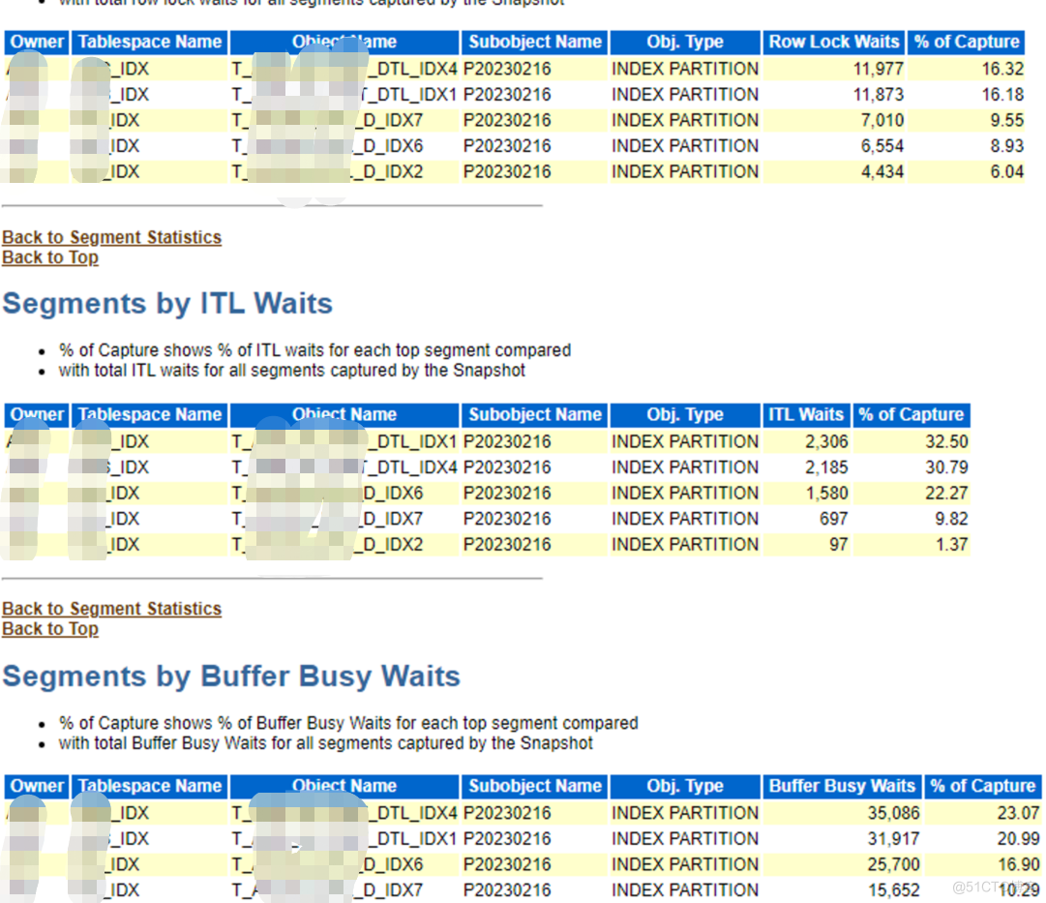Open Back to Segment Statistics link above Buffer Busy Waits

click(x=111, y=609)
